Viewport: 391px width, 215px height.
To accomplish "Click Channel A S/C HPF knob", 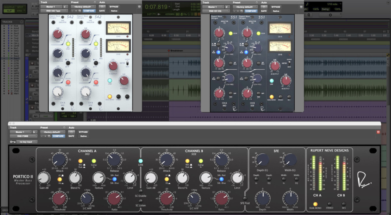I will [87, 199].
